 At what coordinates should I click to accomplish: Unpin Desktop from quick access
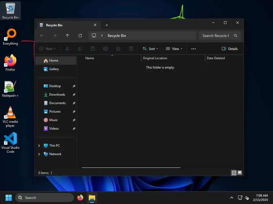74,86
